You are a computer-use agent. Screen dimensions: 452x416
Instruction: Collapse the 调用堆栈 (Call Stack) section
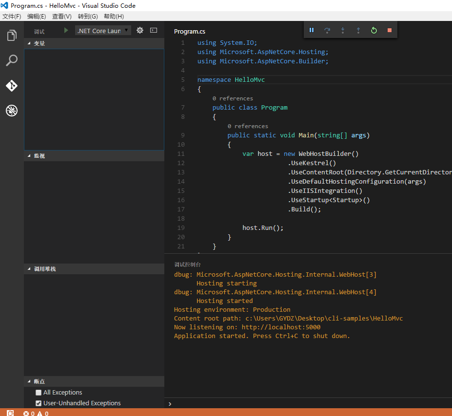pos(94,269)
